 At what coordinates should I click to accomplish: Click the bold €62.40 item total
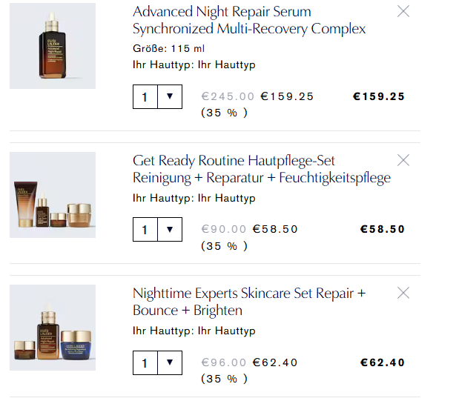pyautogui.click(x=383, y=362)
